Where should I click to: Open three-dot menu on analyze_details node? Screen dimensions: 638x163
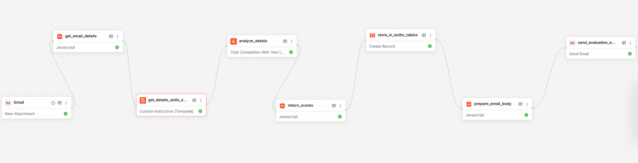(x=292, y=41)
